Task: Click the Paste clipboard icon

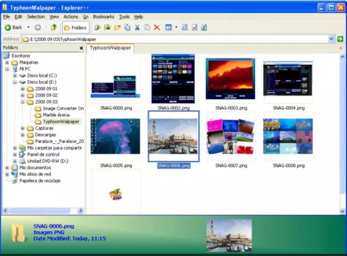Action: click(x=147, y=28)
